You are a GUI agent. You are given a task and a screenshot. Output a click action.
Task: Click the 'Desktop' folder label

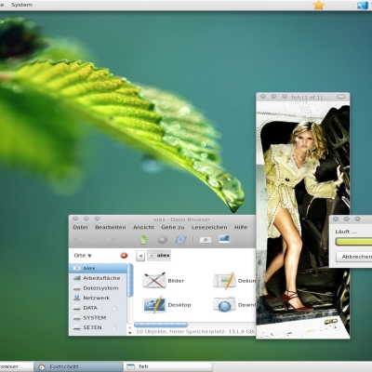pyautogui.click(x=179, y=305)
